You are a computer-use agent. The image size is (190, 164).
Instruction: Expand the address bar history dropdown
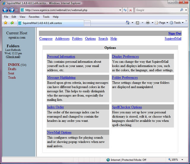tap(120, 10)
